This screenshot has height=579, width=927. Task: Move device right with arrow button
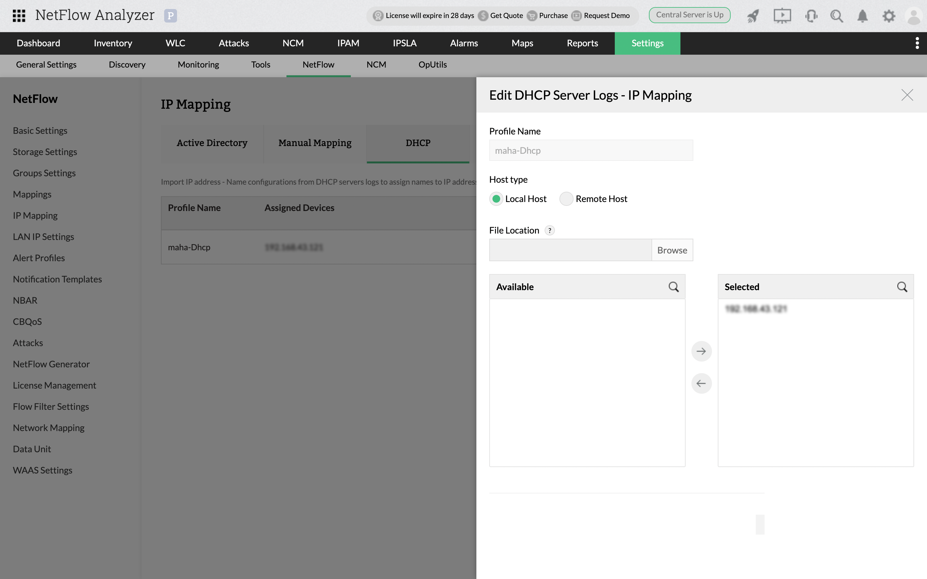(x=701, y=351)
